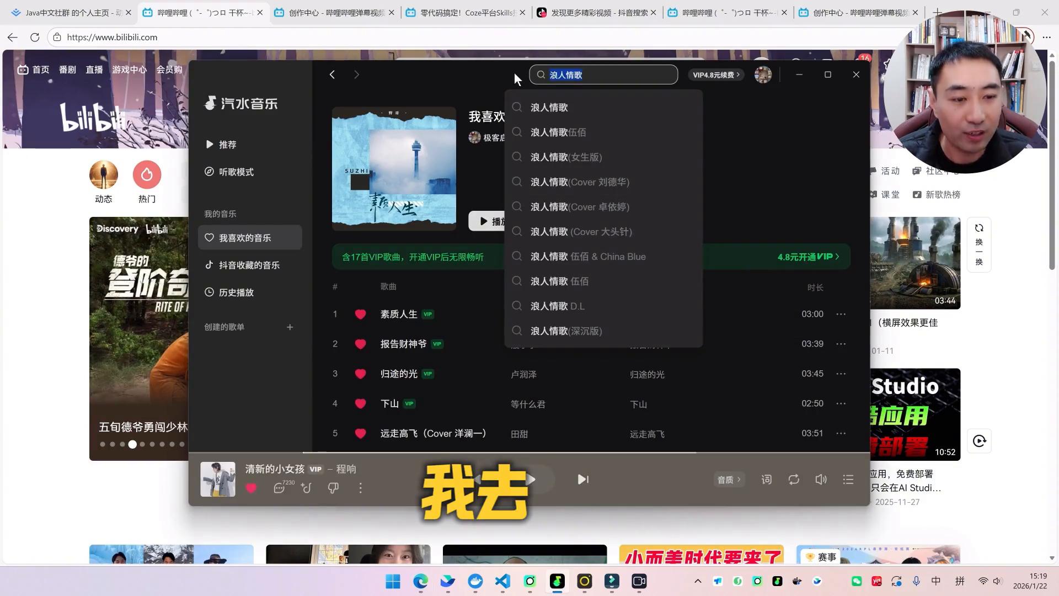
Task: Select 历史播放 in the sidebar
Action: tap(236, 292)
